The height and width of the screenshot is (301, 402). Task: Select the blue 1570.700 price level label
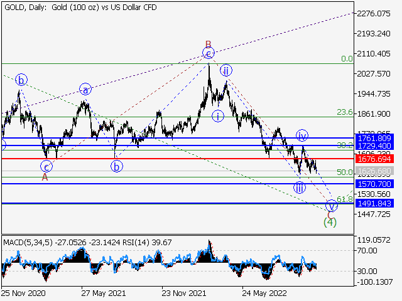pos(374,184)
